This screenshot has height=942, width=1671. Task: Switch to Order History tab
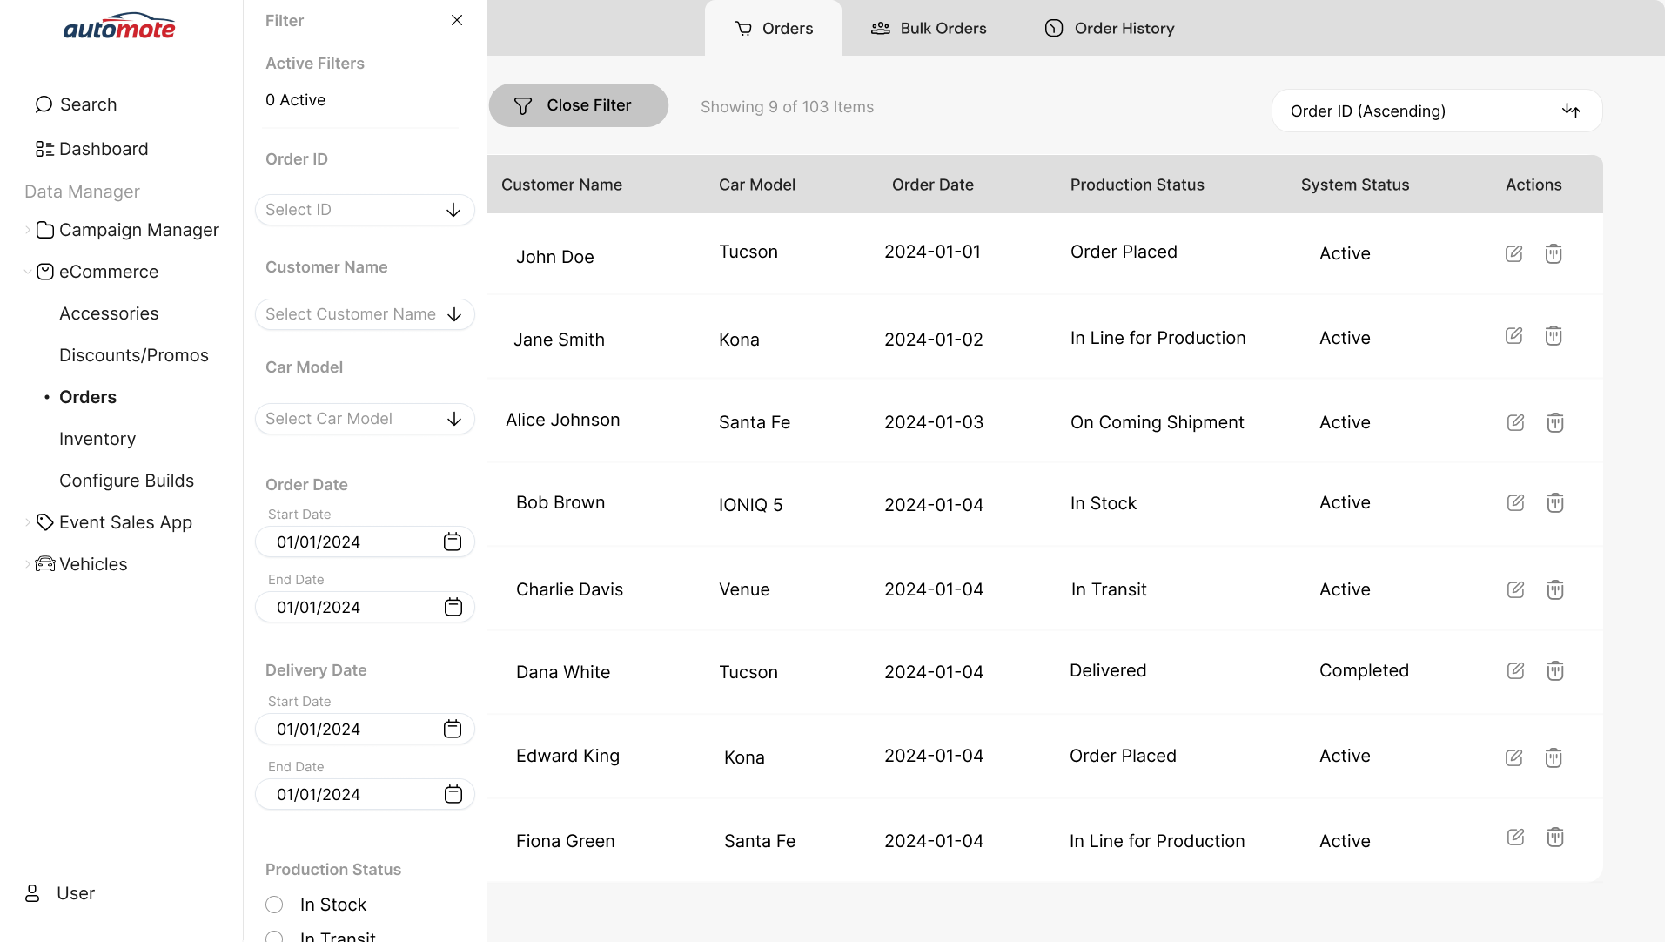(1109, 28)
